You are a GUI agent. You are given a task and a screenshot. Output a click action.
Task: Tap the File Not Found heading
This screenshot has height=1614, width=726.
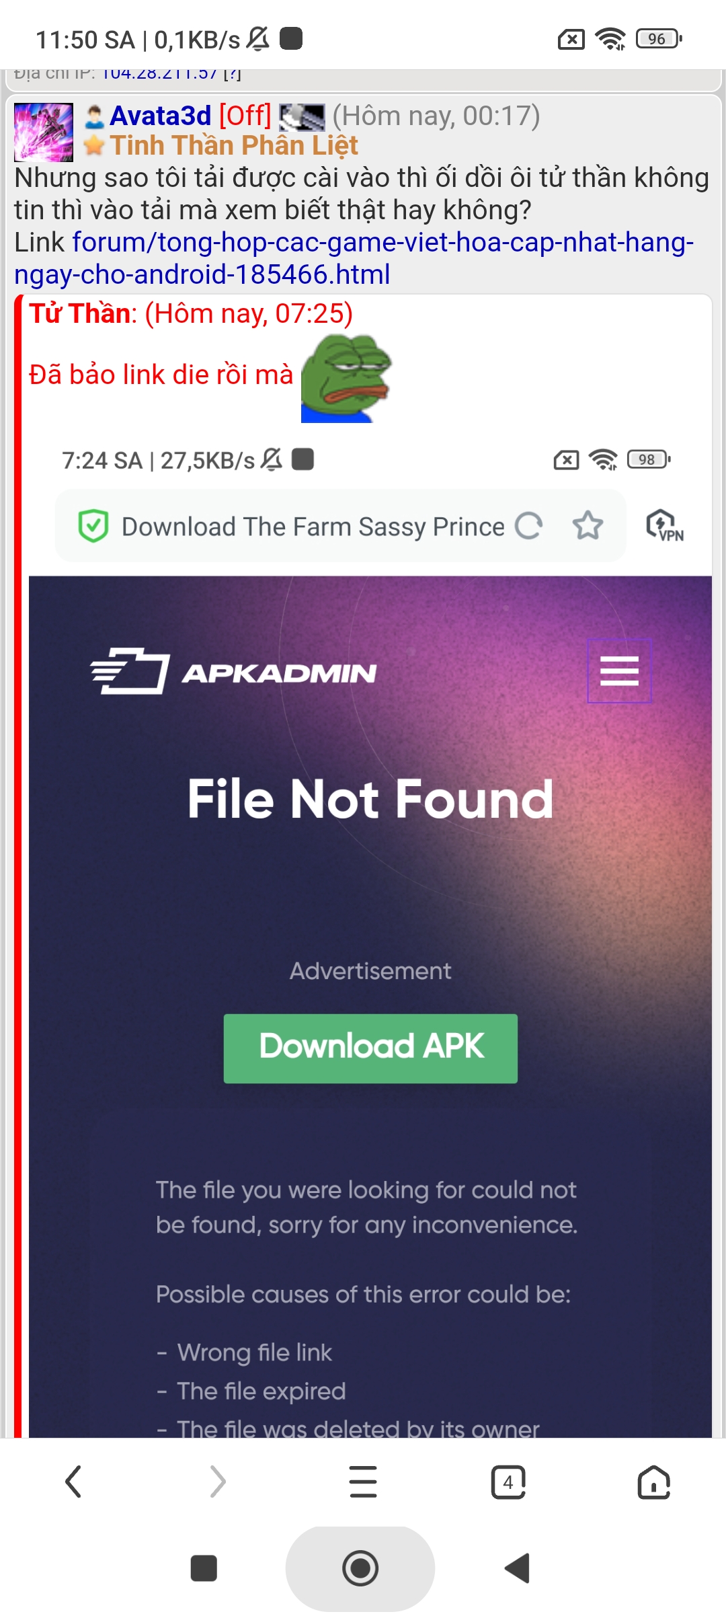click(370, 799)
